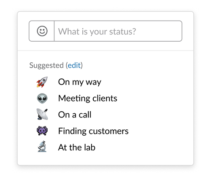Viewport: 211px width, 182px height.
Task: Click the rocket emoji icon
Action: pyautogui.click(x=42, y=82)
